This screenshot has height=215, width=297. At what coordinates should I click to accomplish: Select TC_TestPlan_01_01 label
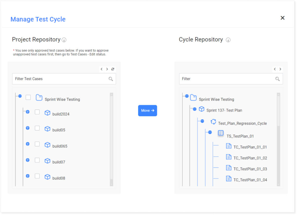point(250,147)
